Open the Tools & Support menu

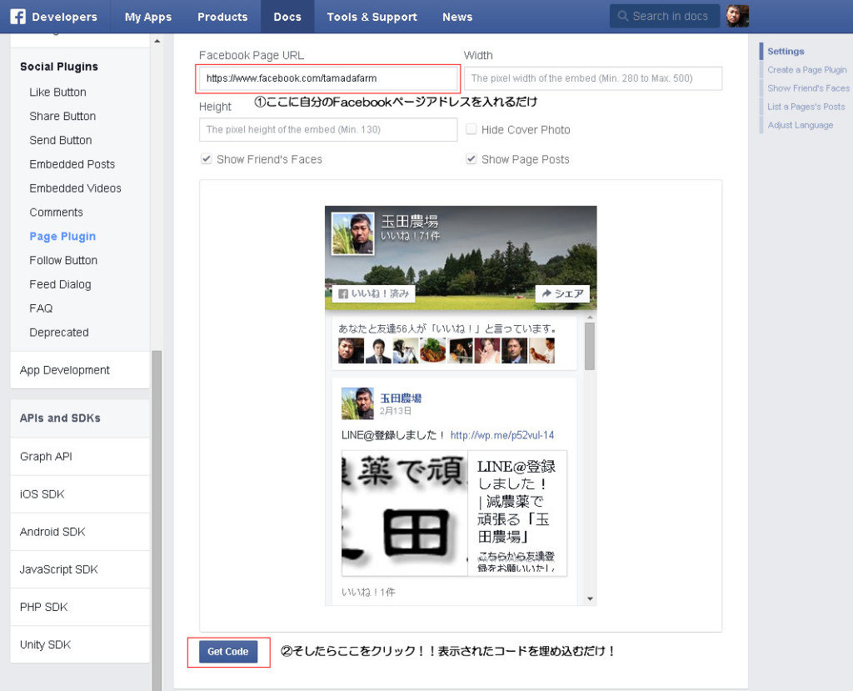pyautogui.click(x=372, y=17)
